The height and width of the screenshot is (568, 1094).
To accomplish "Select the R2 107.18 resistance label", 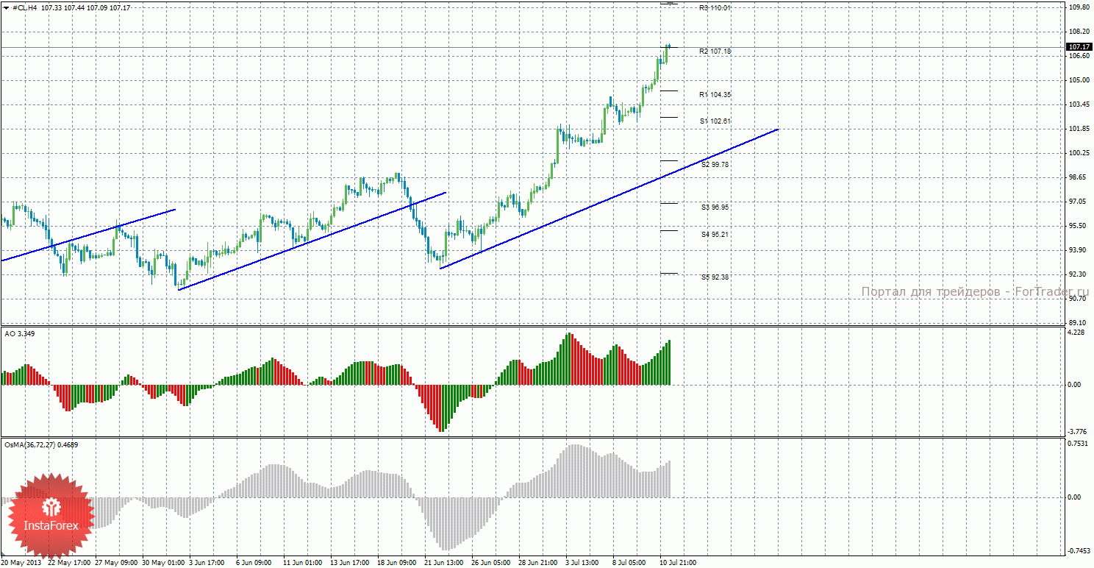I will point(715,52).
